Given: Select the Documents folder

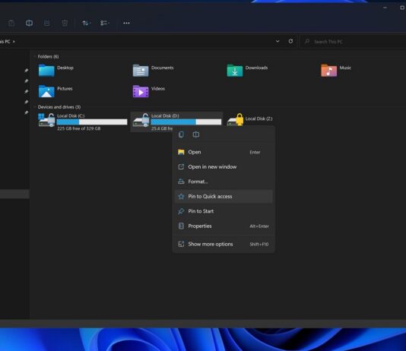Looking at the screenshot, I should click(141, 71).
